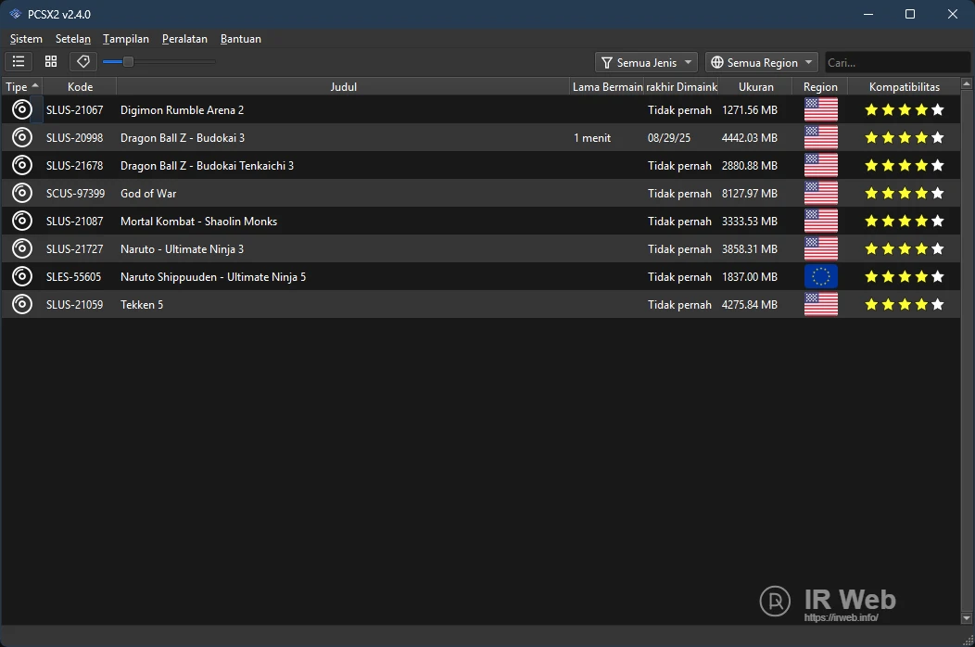Toggle cover titles with the tag icon
Image resolution: width=975 pixels, height=647 pixels.
82,61
